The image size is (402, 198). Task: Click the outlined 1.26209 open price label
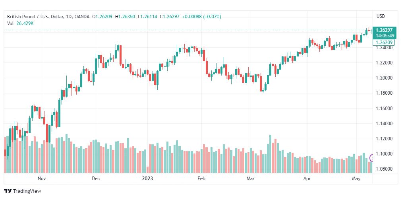pyautogui.click(x=384, y=42)
